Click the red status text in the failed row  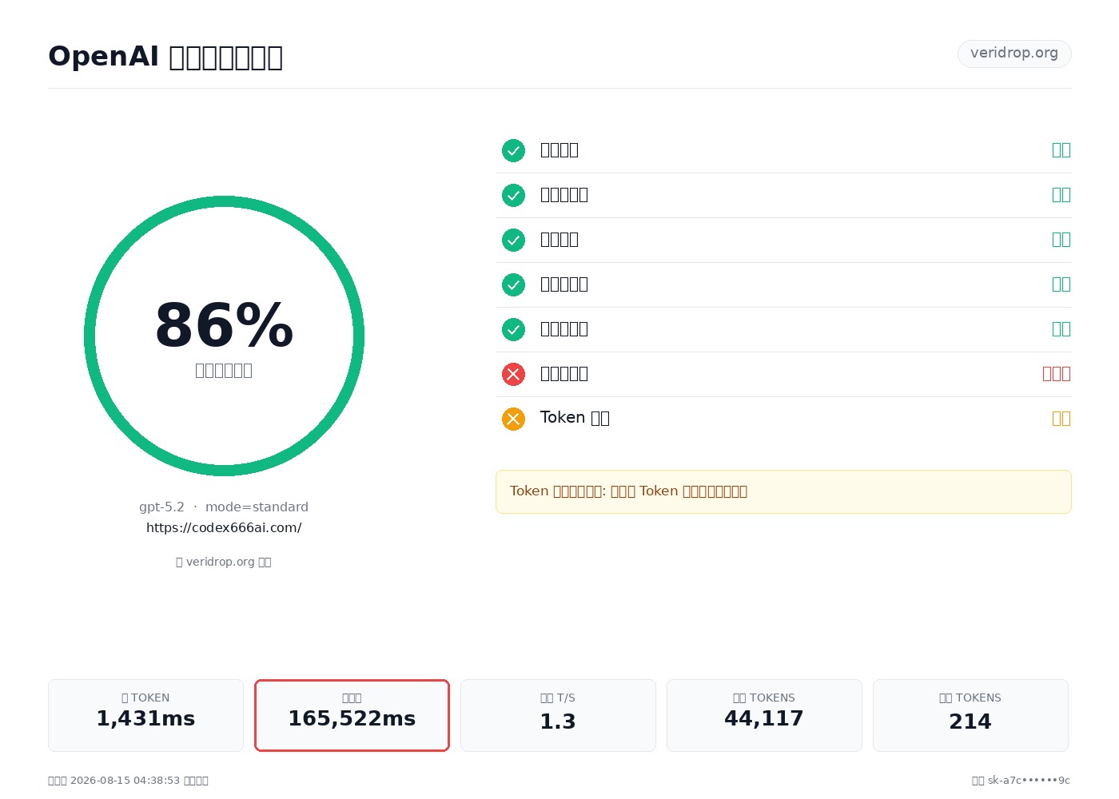[x=1057, y=374]
